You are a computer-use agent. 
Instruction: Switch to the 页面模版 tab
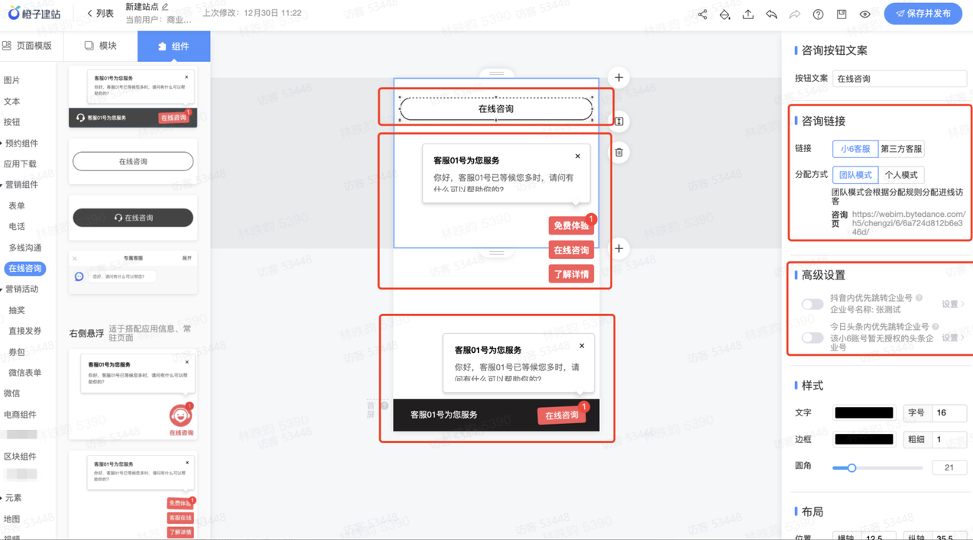[28, 46]
